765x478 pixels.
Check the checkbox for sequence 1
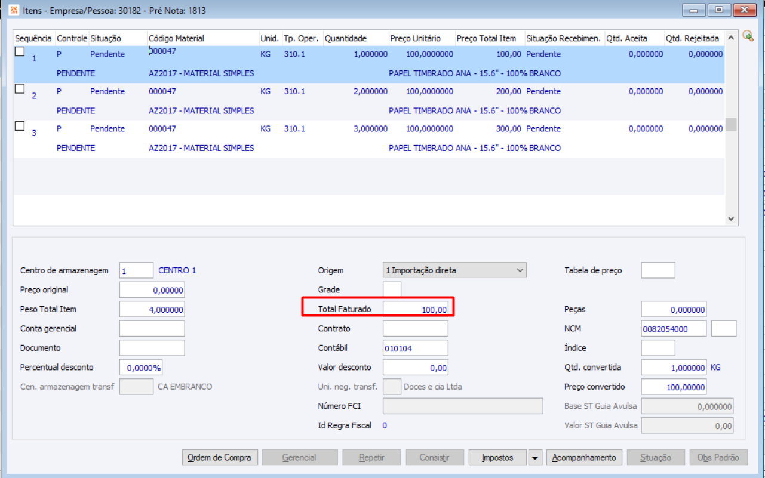[20, 51]
